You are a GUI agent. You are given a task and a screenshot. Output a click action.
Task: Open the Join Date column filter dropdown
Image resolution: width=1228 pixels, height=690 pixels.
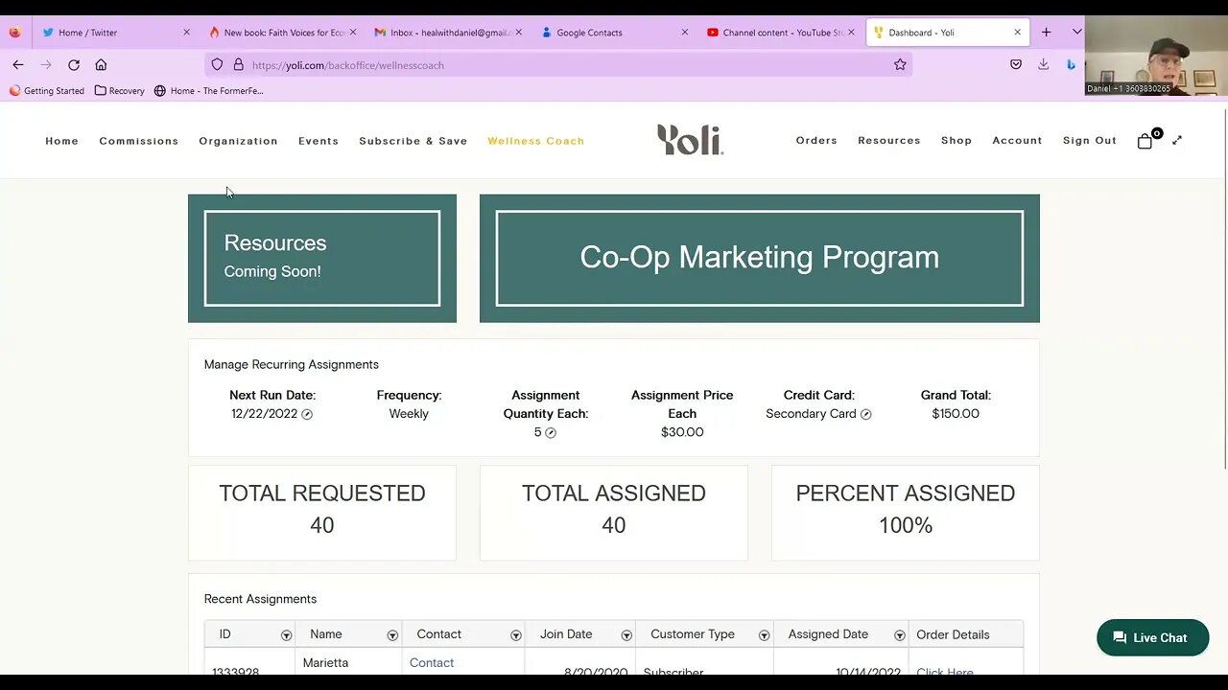coord(626,635)
